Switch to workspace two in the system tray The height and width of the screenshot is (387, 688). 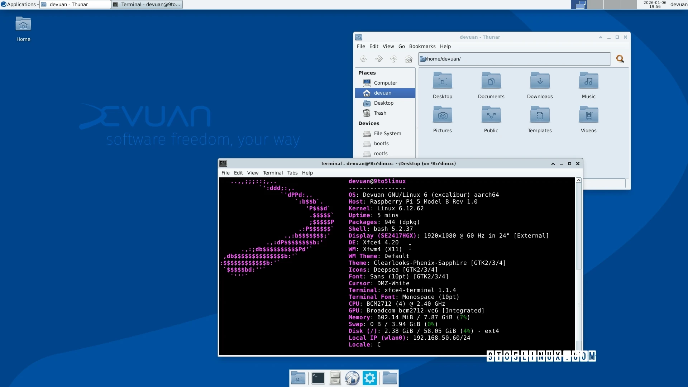point(595,5)
